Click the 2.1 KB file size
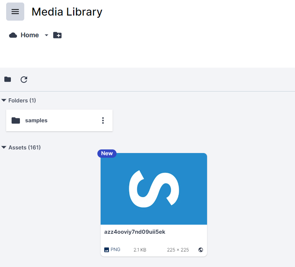Image resolution: width=295 pixels, height=267 pixels. (x=140, y=250)
